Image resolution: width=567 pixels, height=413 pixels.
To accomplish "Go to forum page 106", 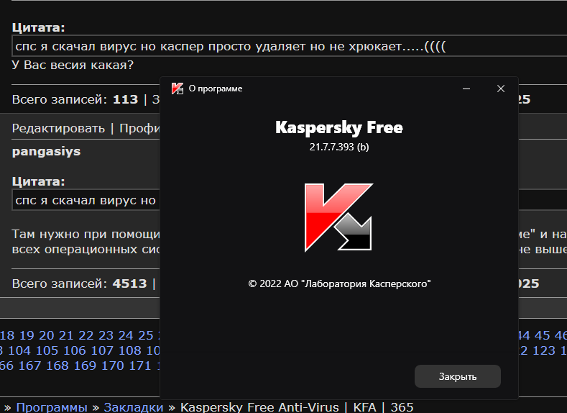I will 74,350.
